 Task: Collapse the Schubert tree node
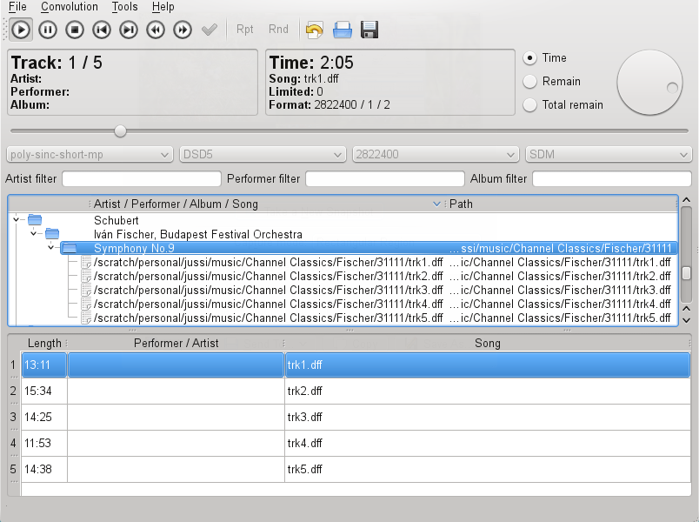tap(17, 220)
